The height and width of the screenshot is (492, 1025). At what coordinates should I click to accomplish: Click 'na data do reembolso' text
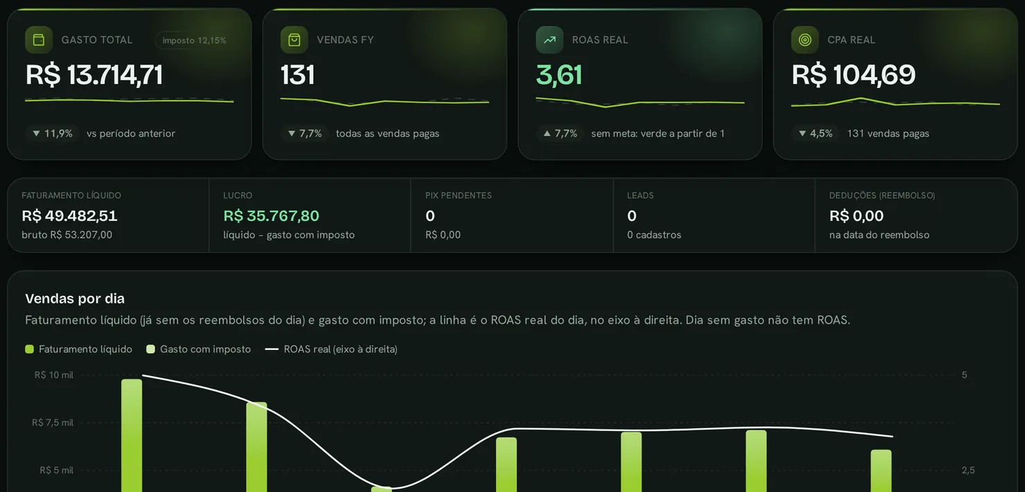pyautogui.click(x=880, y=235)
